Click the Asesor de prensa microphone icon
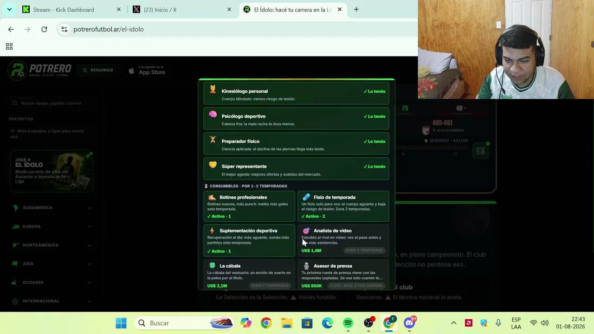 306,266
